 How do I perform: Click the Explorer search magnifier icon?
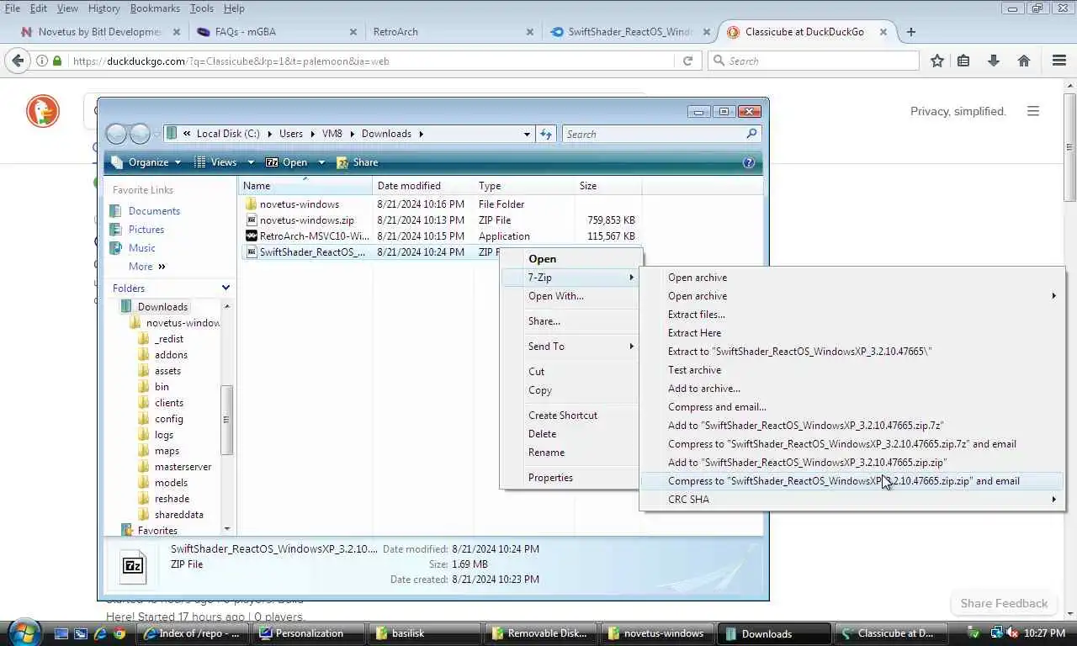[x=751, y=134]
